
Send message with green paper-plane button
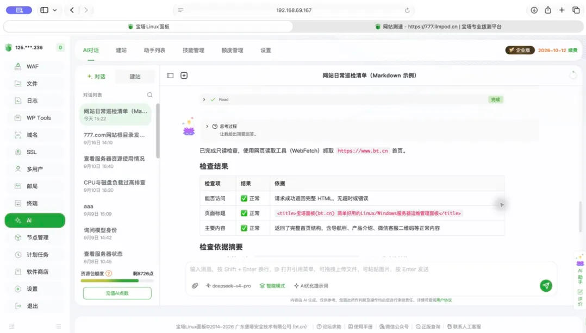tap(546, 286)
